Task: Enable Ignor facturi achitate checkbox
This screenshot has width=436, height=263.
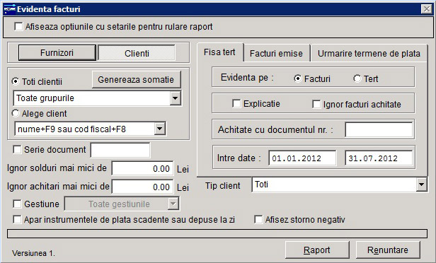Action: click(316, 104)
